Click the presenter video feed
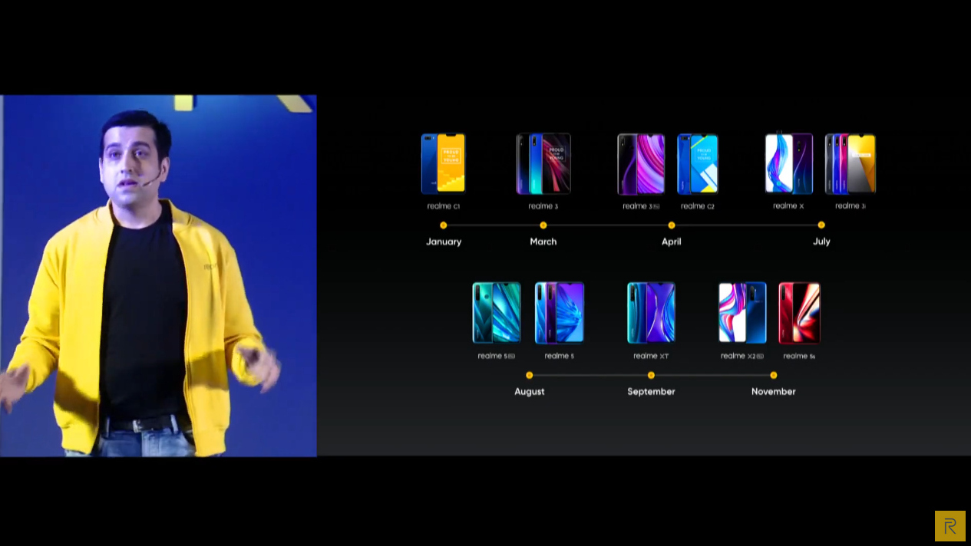 [158, 276]
